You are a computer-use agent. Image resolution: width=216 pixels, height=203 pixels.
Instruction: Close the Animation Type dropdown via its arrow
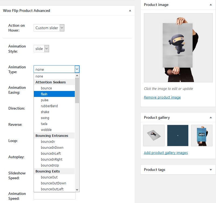[77, 69]
